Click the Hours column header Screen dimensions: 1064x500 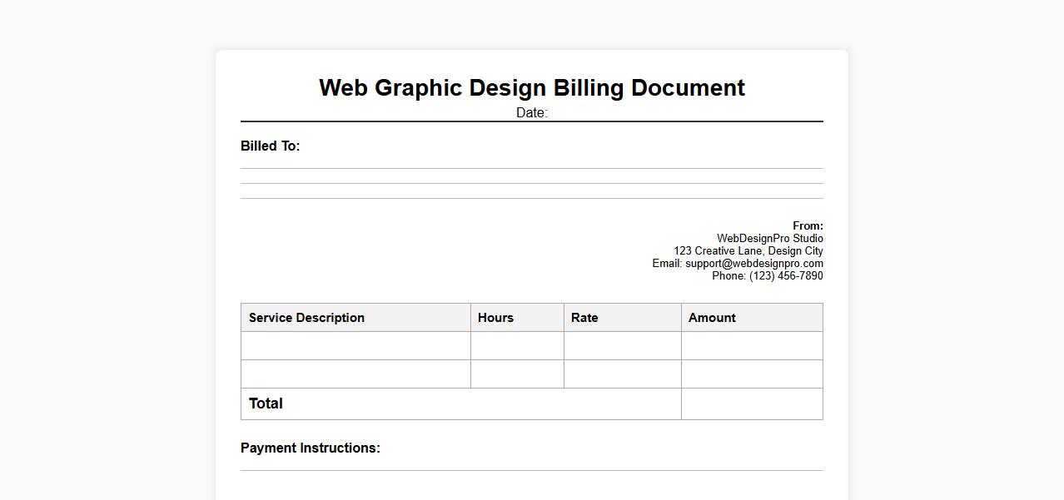495,318
